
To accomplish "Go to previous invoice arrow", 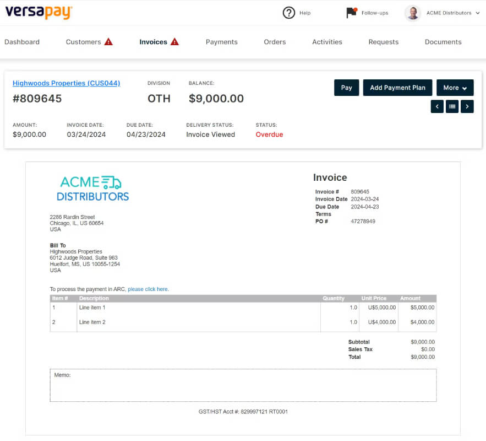I will 437,106.
